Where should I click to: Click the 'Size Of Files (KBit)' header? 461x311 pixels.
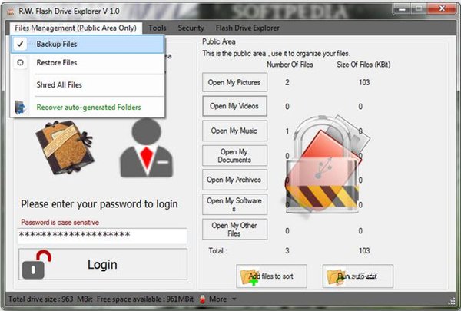point(363,65)
